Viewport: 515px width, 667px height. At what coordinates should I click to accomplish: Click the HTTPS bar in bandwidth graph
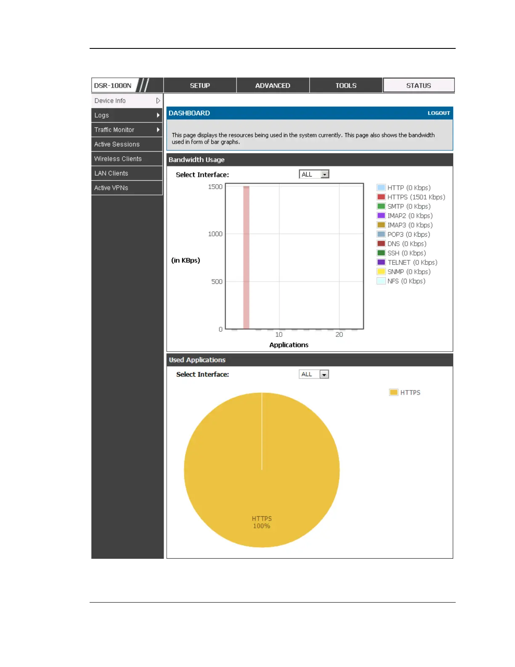coord(246,257)
